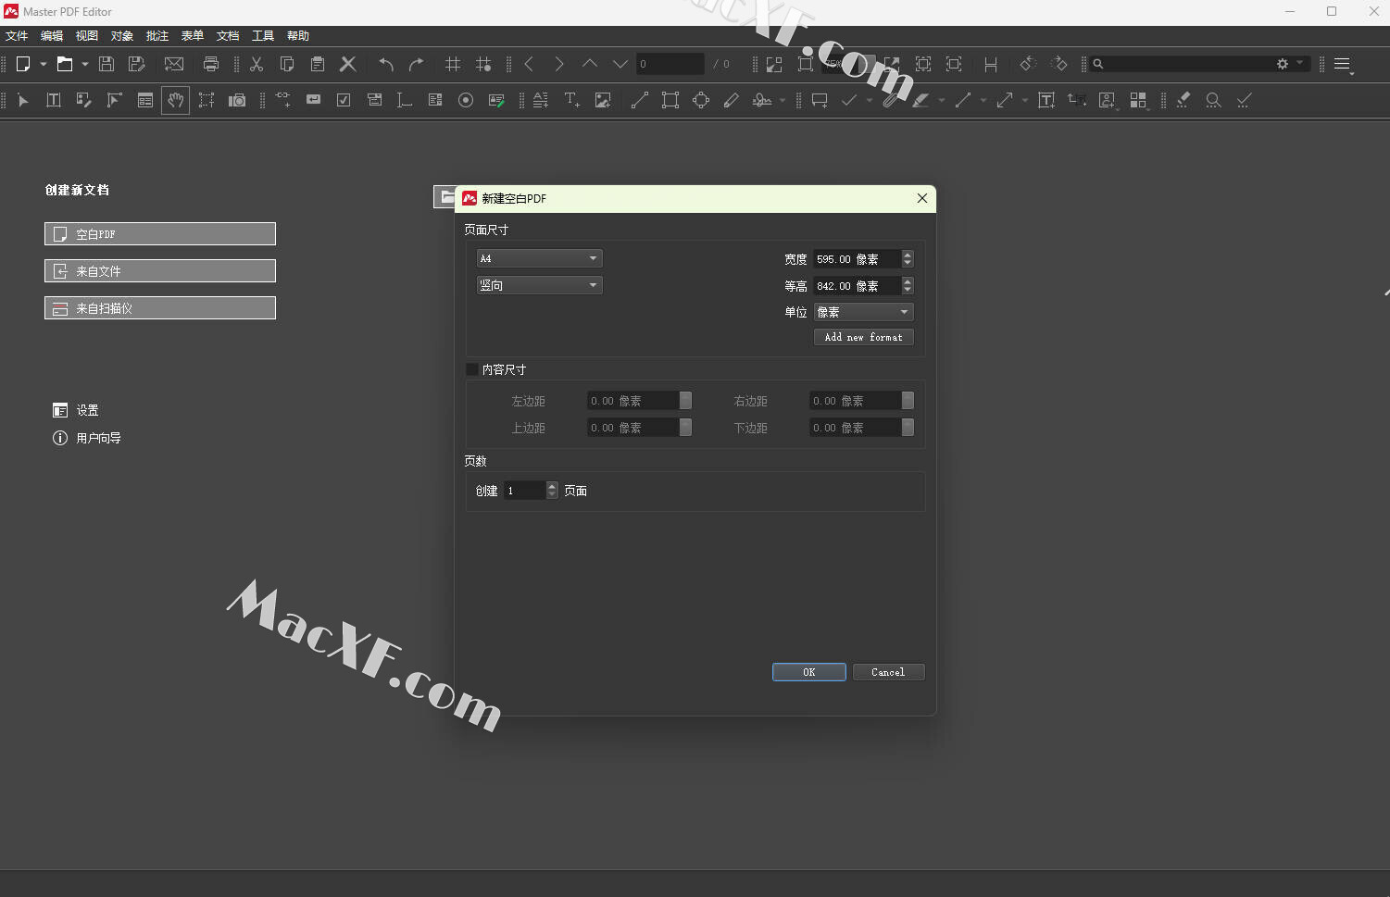1390x897 pixels.
Task: Expand the highlight tool dropdown arrow
Action: pyautogui.click(x=941, y=100)
